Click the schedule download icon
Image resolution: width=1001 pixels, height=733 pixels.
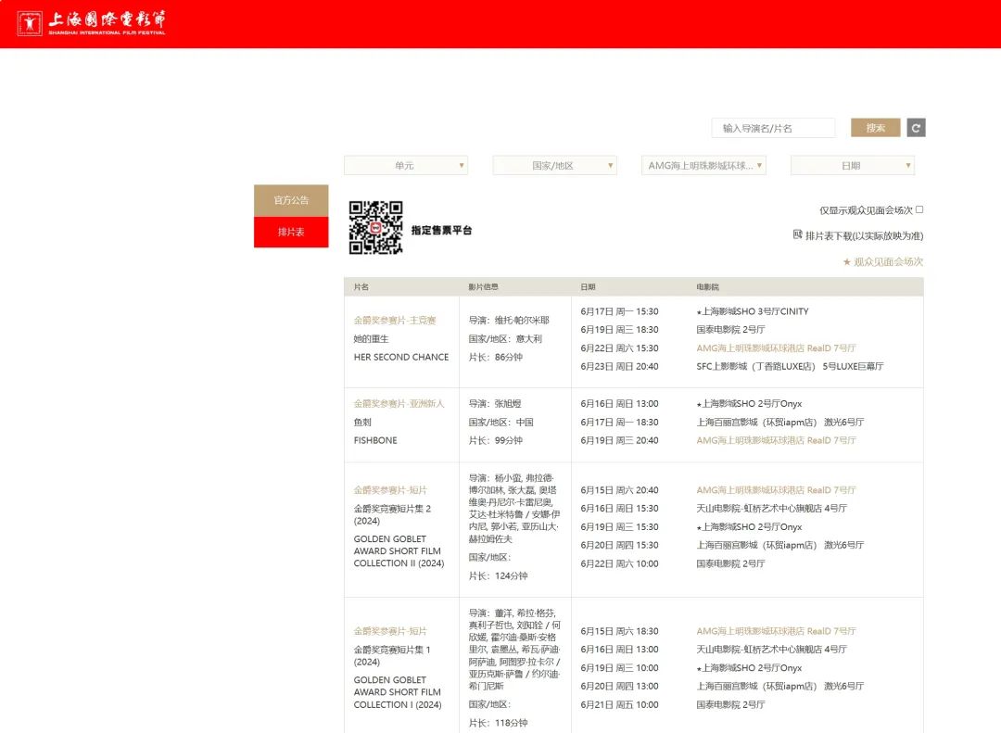797,235
